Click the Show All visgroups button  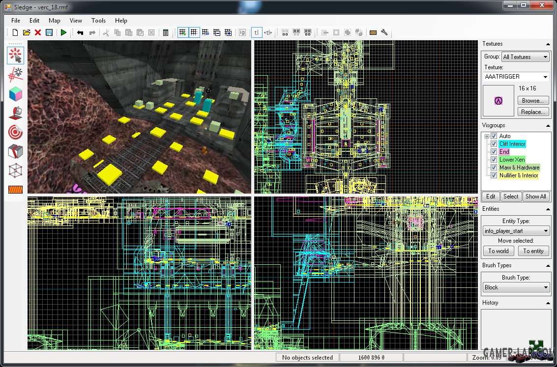(x=536, y=197)
